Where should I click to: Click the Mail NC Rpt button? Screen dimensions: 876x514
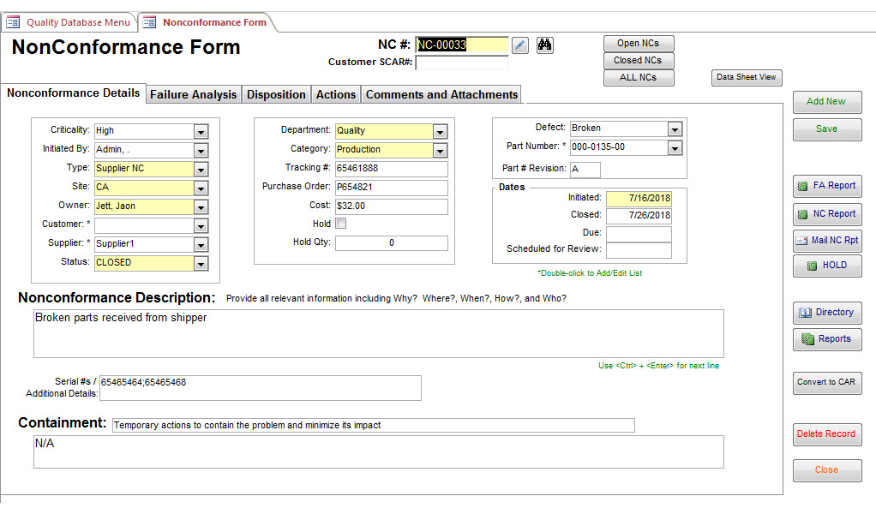click(x=827, y=240)
